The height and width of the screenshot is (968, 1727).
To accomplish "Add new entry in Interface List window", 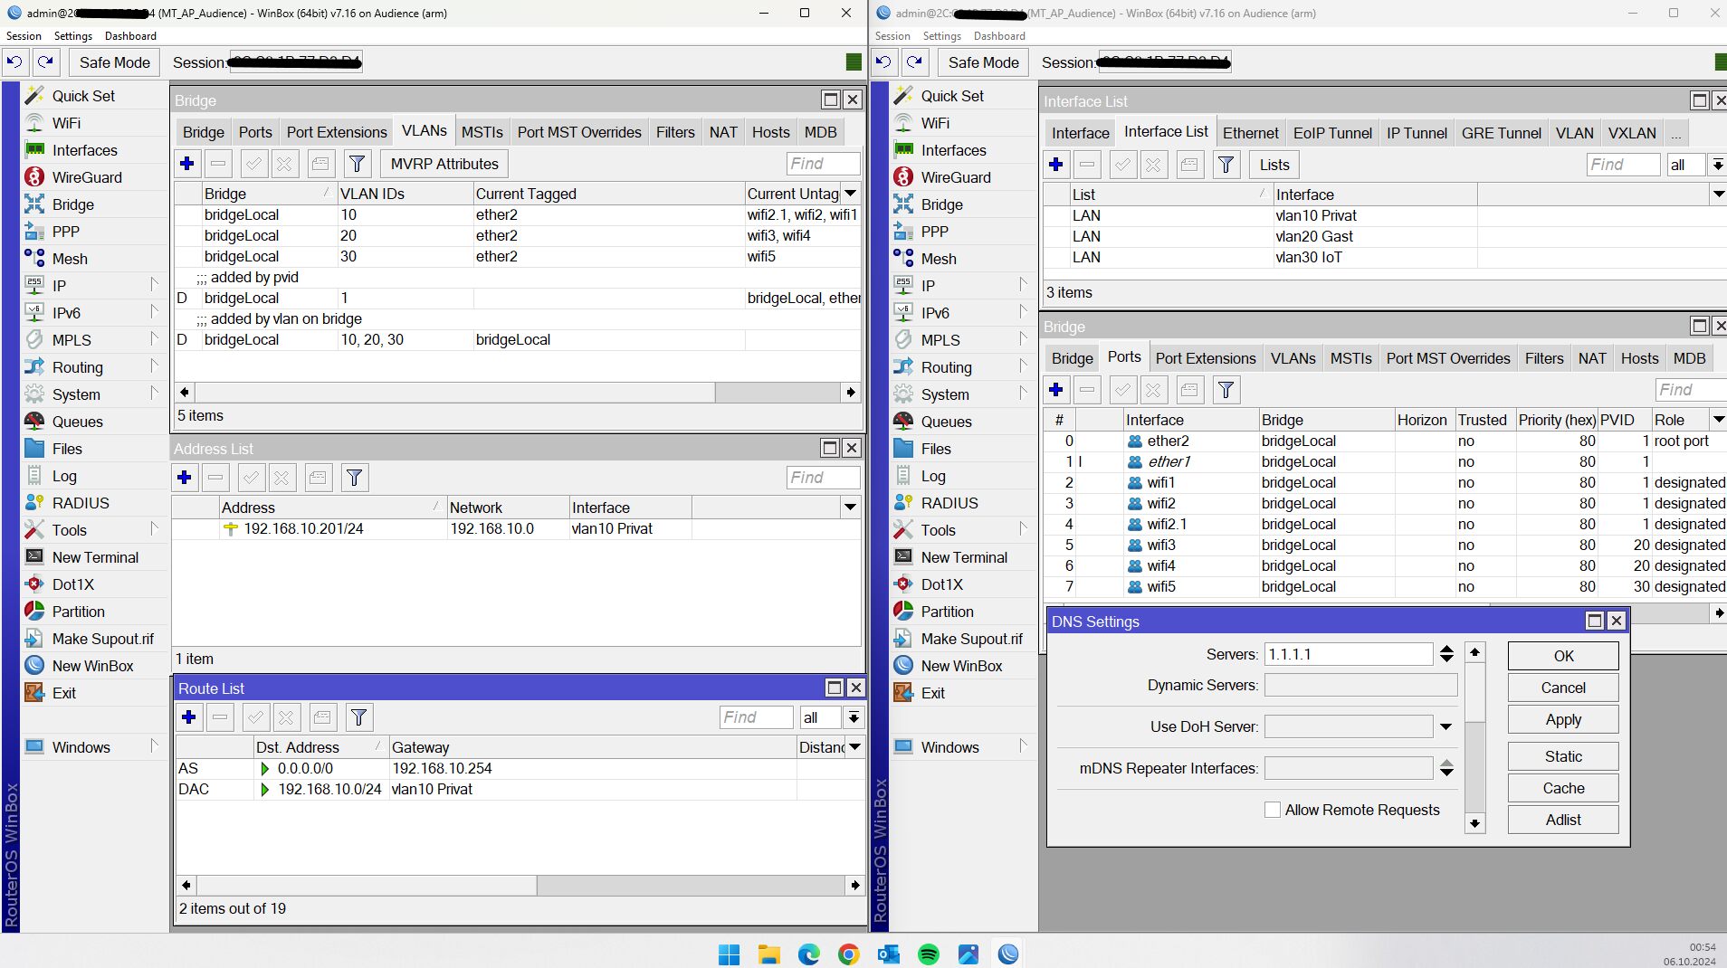I will coord(1056,165).
